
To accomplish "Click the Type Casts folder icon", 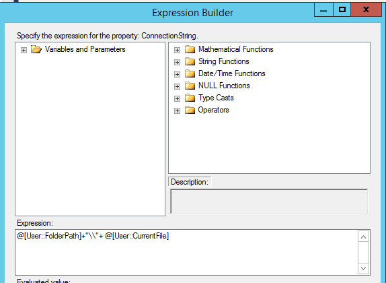I will tap(190, 98).
